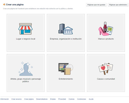Viewport: 129px width, 103px height.
Task: Choose the pink shoe and bottle product icon
Action: coord(106,29)
